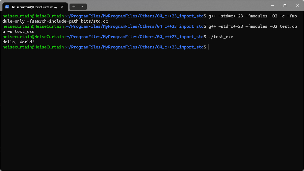This screenshot has width=304, height=171.
Task: Maximize the terminal window
Action: pos(285,6)
